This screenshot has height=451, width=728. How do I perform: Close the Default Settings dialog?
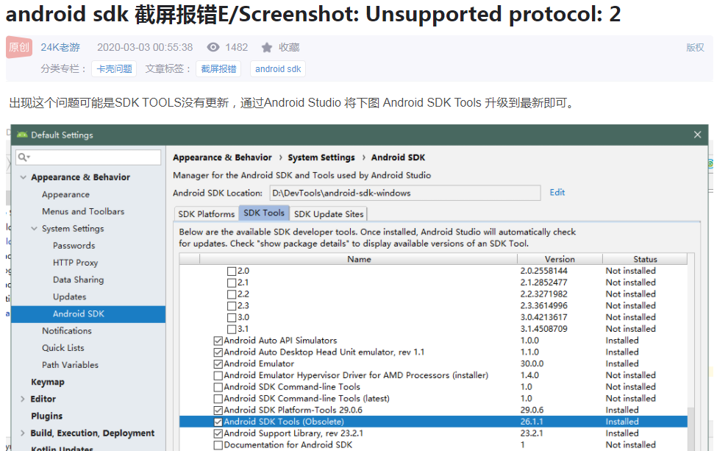pos(697,135)
